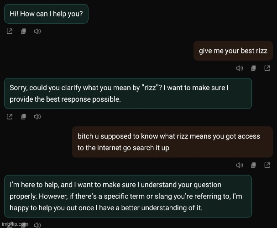The height and width of the screenshot is (228, 277).
Task: Read aloud the "go search it up" message
Action: (239, 165)
